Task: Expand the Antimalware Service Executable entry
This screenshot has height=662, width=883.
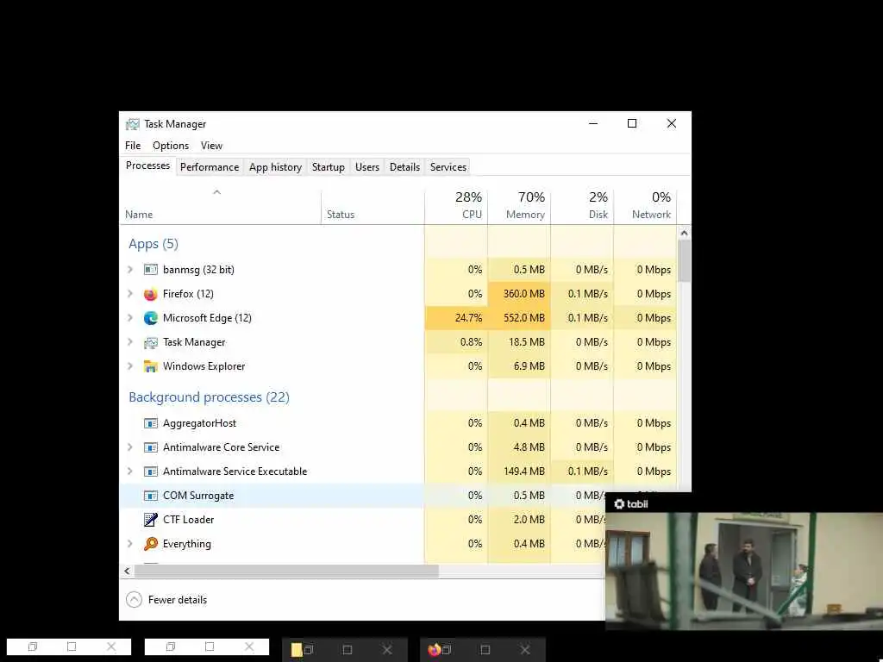Action: coord(130,472)
